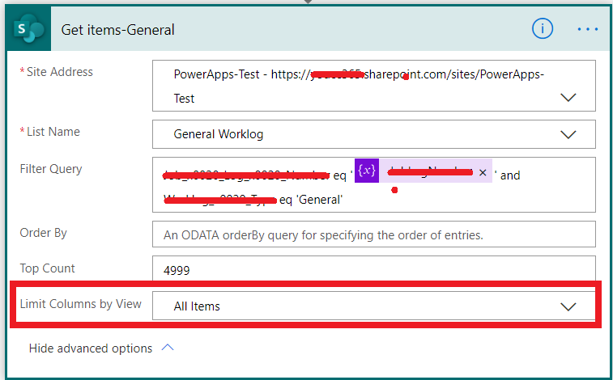Select the General Worklog list name field
Screen dimensions: 613x380
point(219,134)
